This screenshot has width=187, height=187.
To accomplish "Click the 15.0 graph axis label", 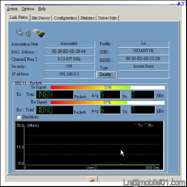I will pyautogui.click(x=20, y=147).
